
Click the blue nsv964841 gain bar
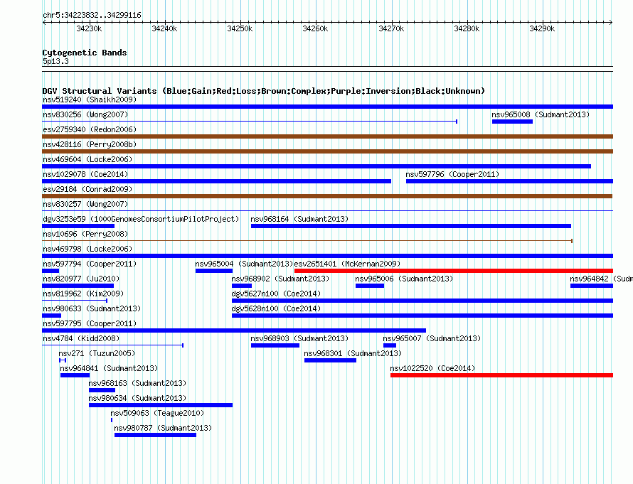click(x=75, y=375)
